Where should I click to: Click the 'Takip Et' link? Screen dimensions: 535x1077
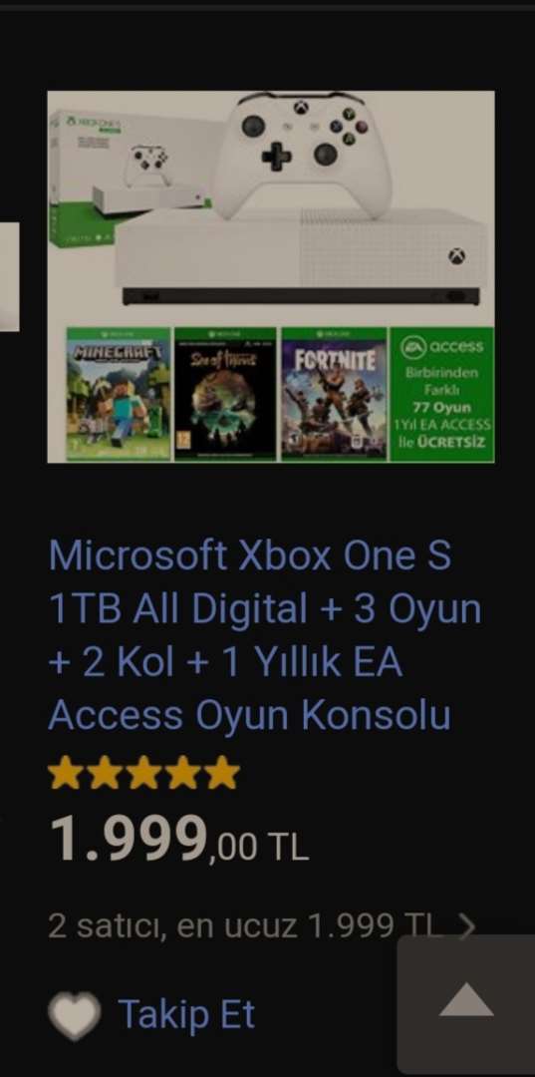coord(186,1014)
